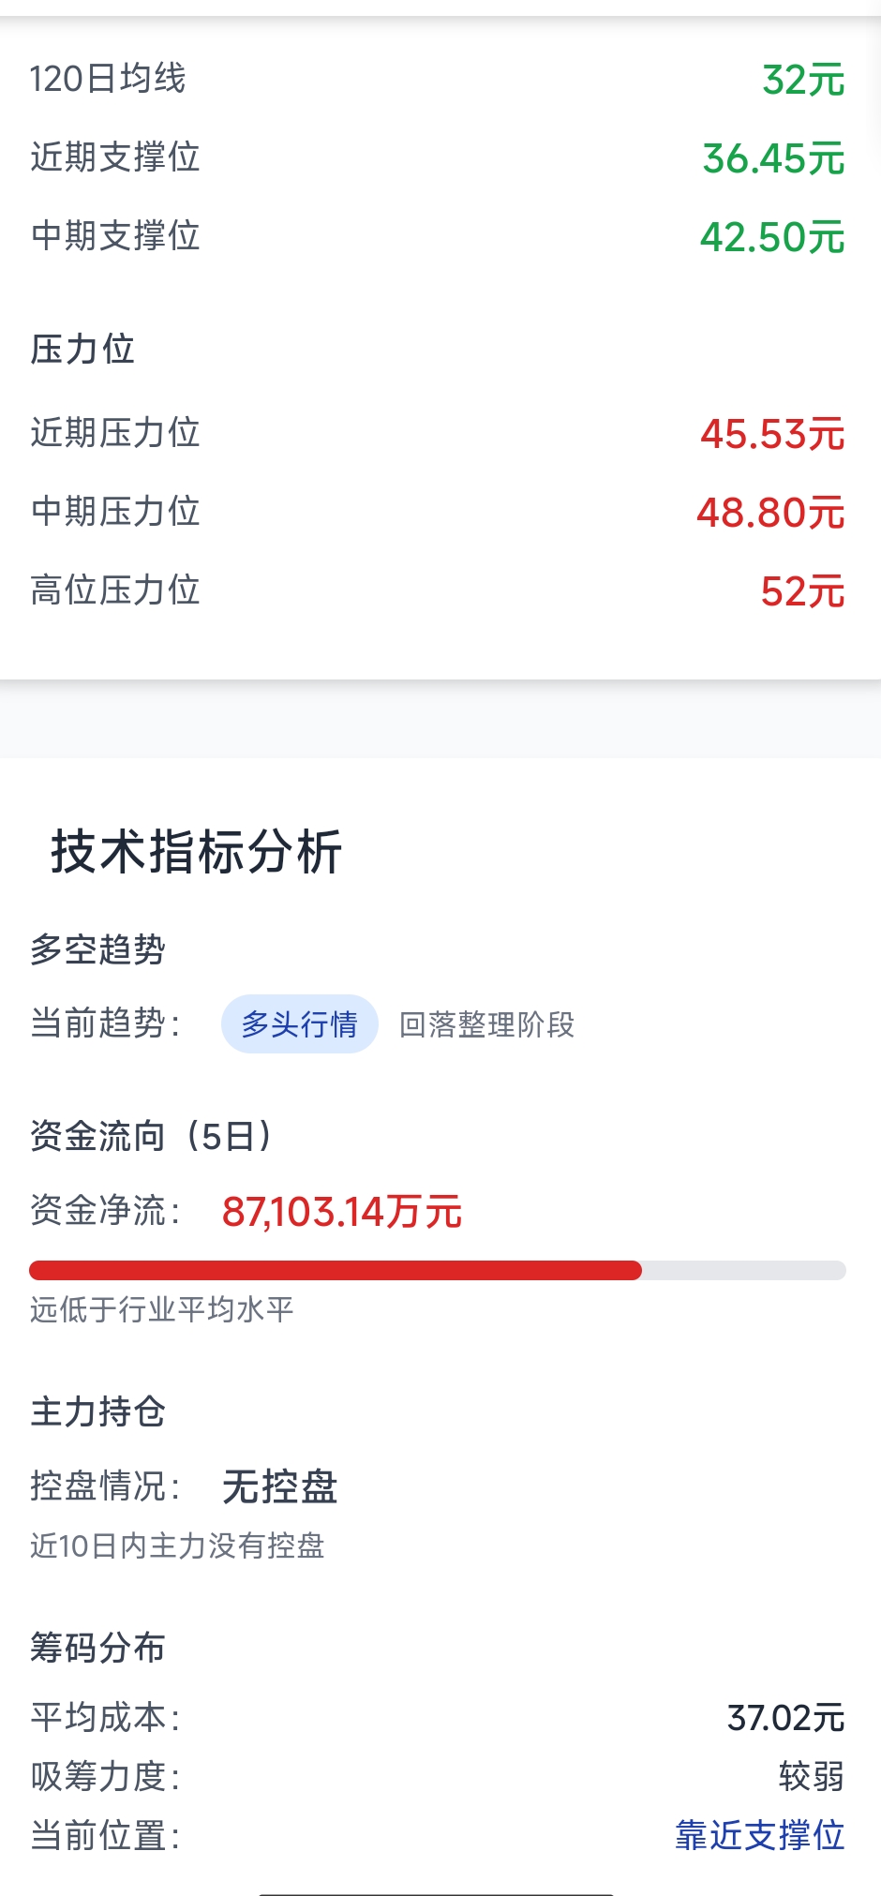Tap the 多头行情 trend badge

299,1023
